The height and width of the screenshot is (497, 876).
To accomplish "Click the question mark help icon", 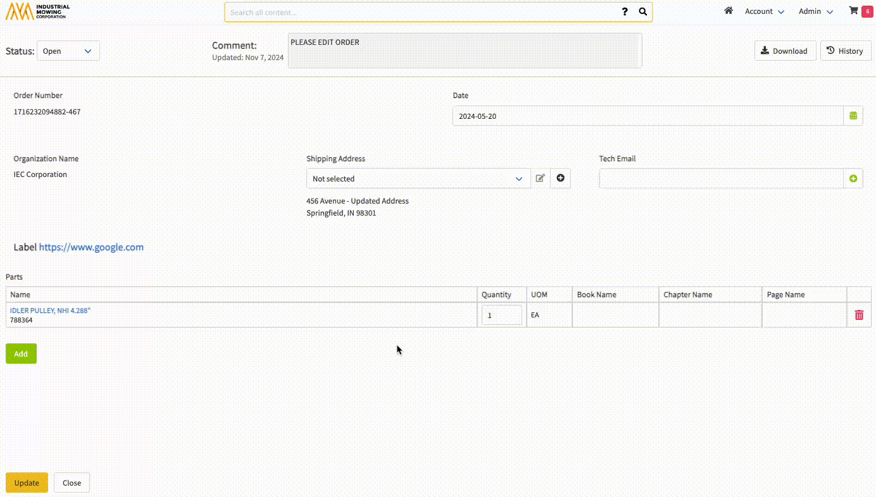I will pos(625,12).
